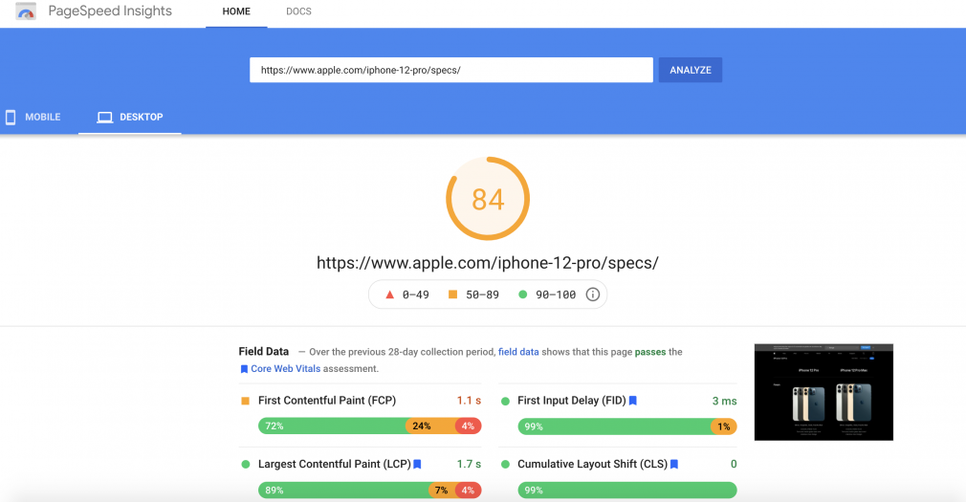Click the 84 performance score gauge
Viewport: 966px width, 502px height.
[488, 199]
